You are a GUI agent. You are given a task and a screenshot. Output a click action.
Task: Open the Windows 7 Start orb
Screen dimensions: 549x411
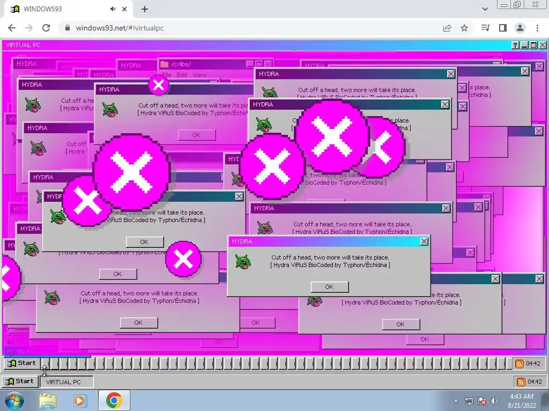[x=14, y=400]
